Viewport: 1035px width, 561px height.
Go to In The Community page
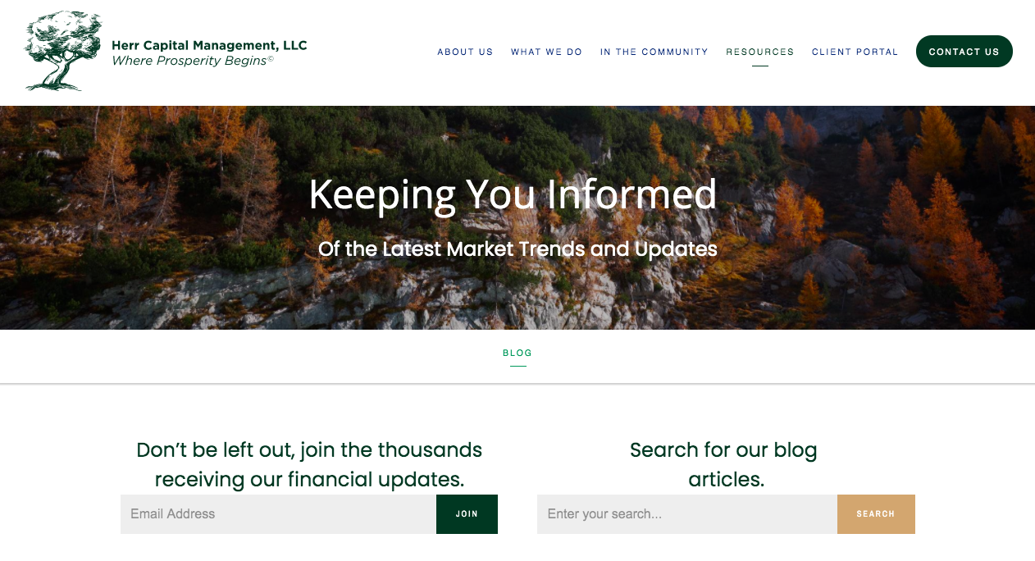(x=654, y=52)
